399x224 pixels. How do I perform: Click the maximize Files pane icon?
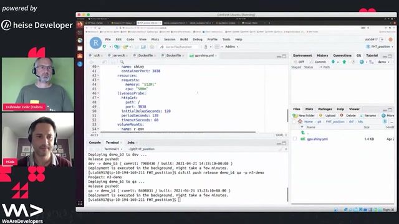coord(390,110)
